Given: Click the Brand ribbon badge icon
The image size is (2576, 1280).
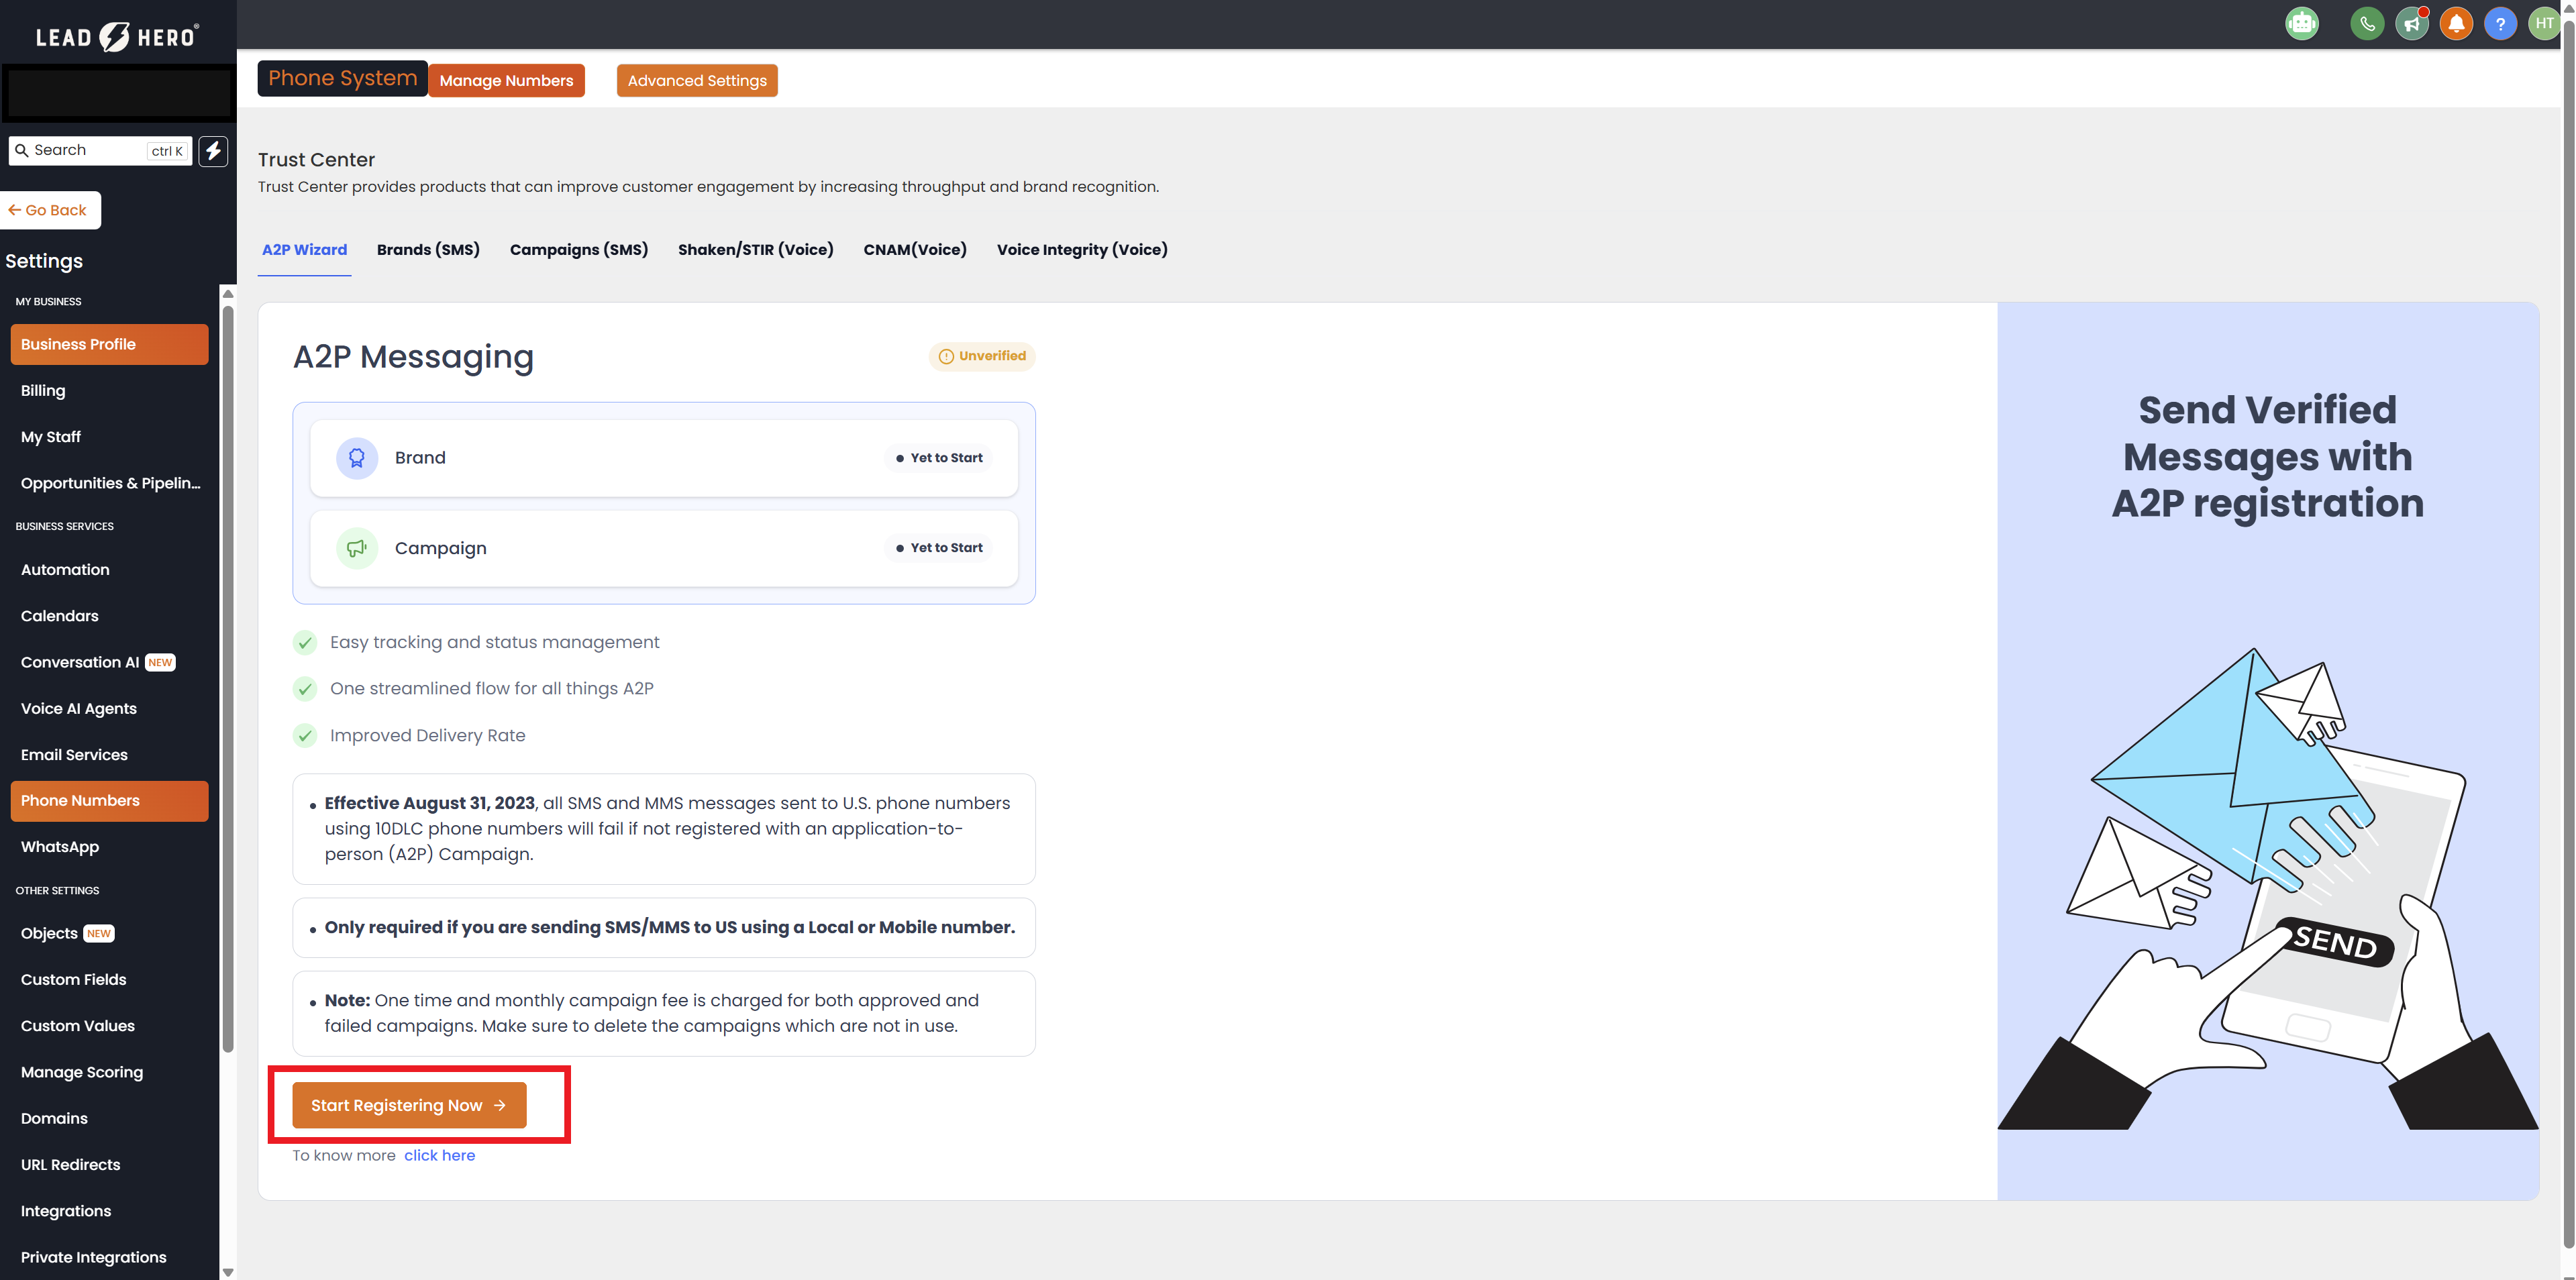Looking at the screenshot, I should tap(356, 458).
